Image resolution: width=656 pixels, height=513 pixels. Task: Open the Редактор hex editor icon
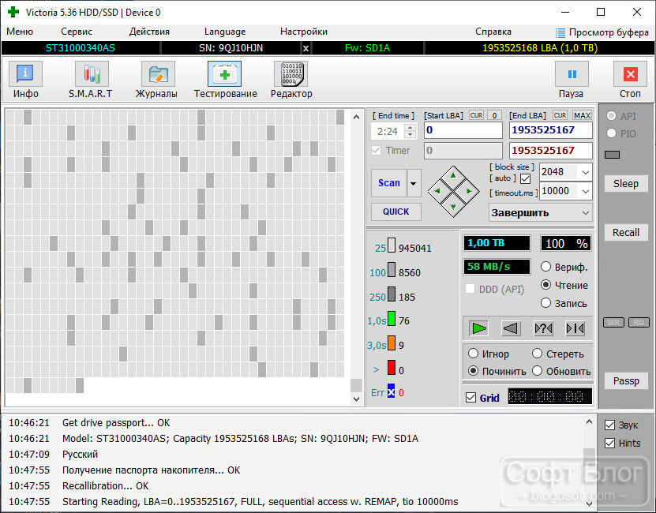click(x=291, y=74)
